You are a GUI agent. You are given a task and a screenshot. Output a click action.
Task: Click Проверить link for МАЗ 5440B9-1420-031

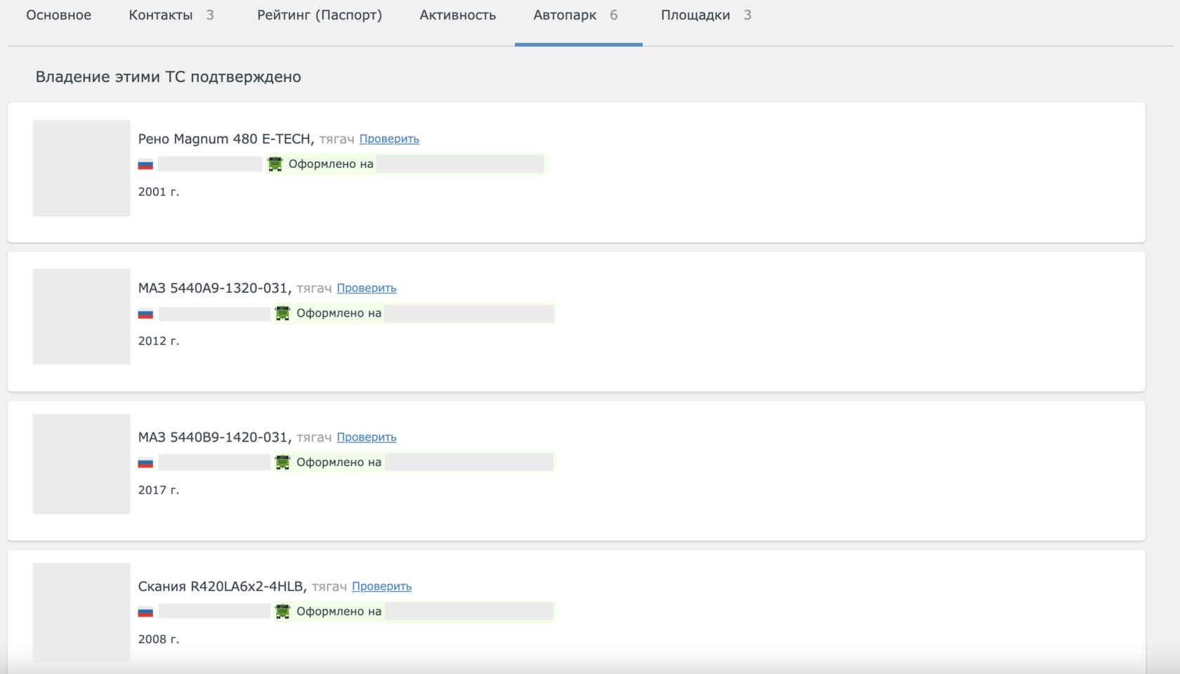coord(367,437)
